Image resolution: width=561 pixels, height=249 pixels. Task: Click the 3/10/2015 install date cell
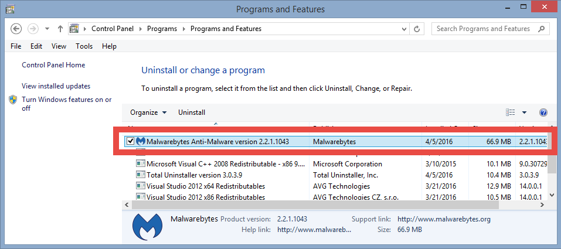pyautogui.click(x=440, y=164)
